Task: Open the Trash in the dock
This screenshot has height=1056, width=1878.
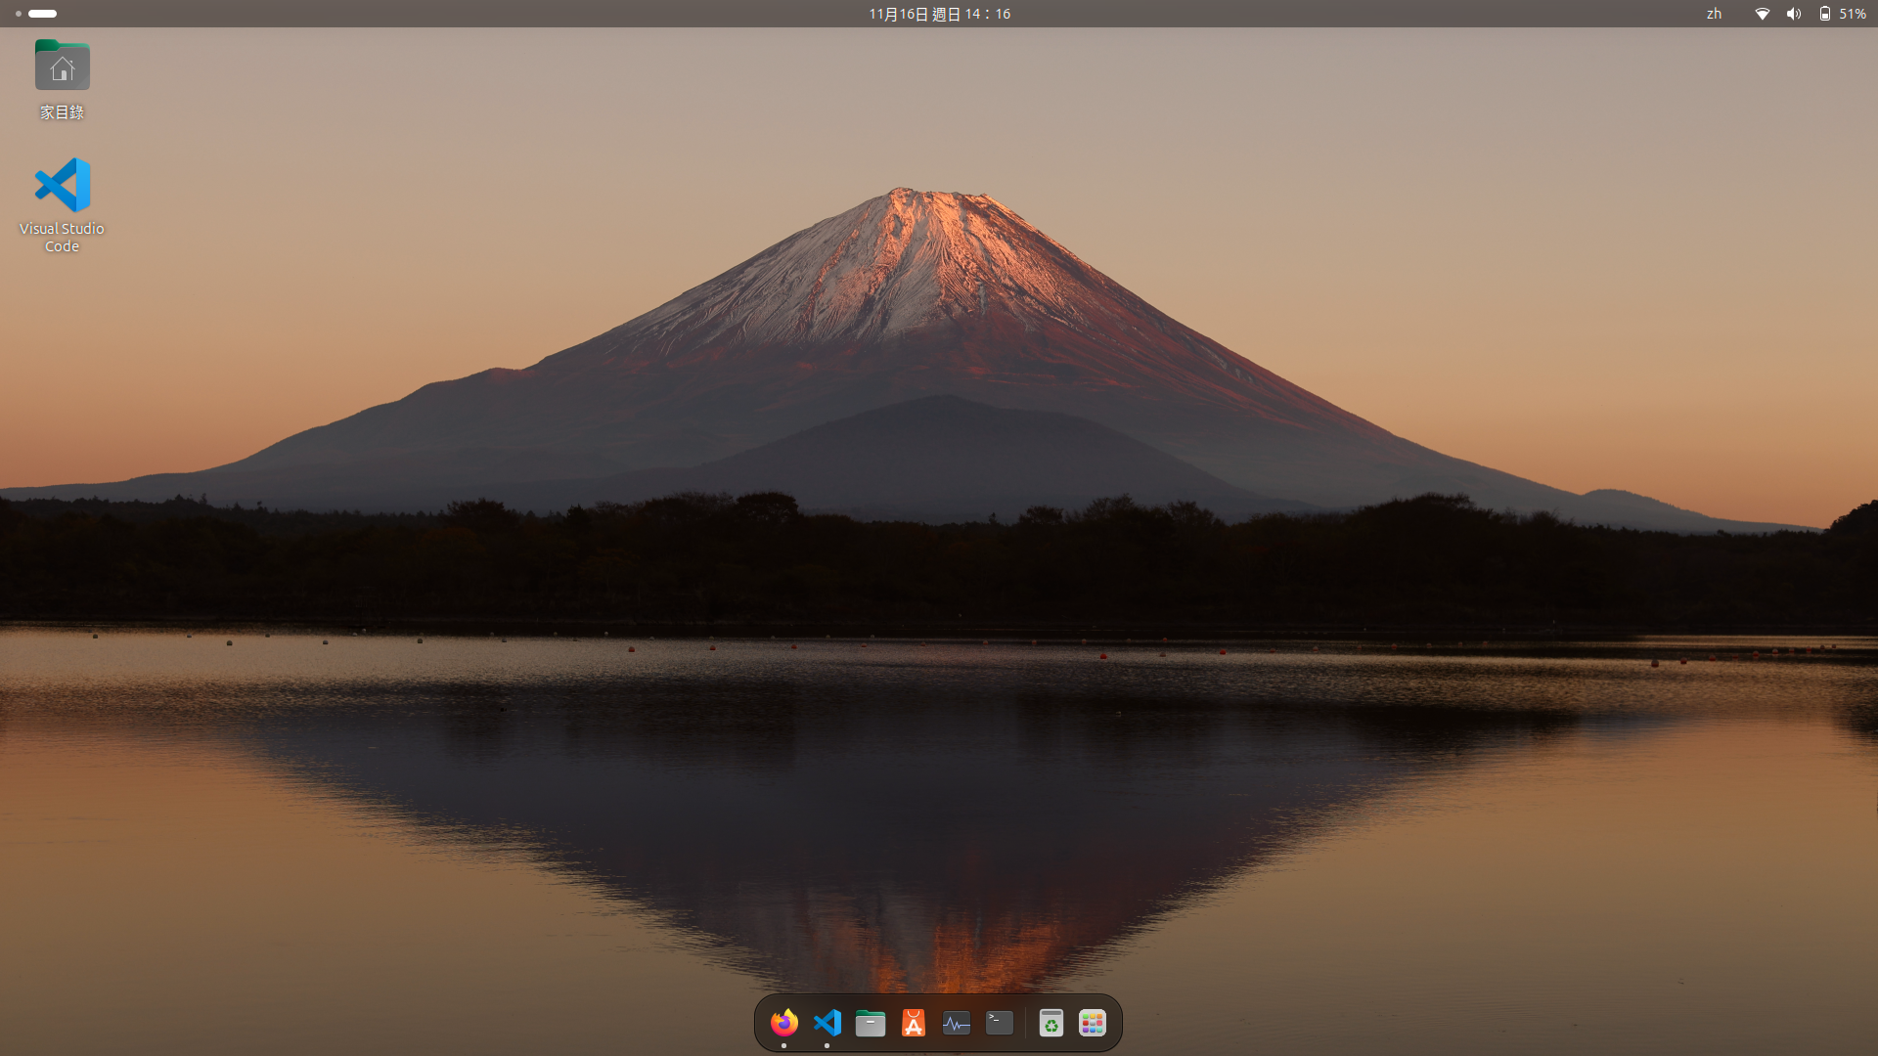Action: (x=1051, y=1023)
